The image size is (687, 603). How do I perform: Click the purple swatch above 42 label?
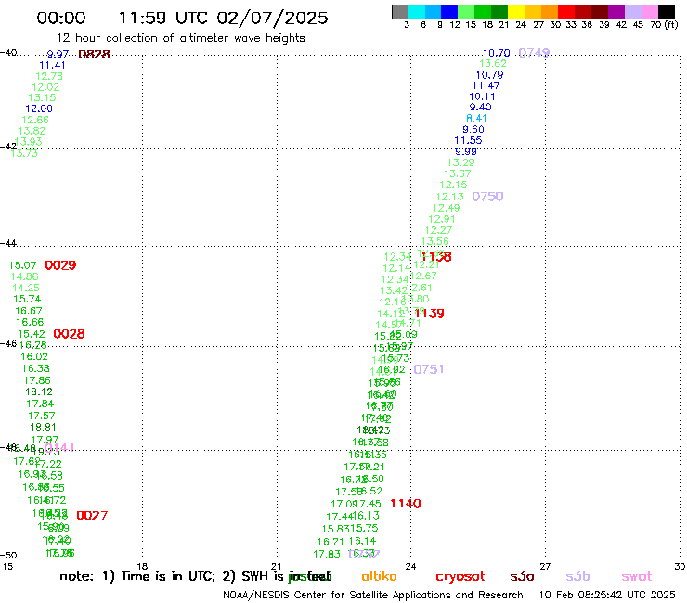point(616,11)
